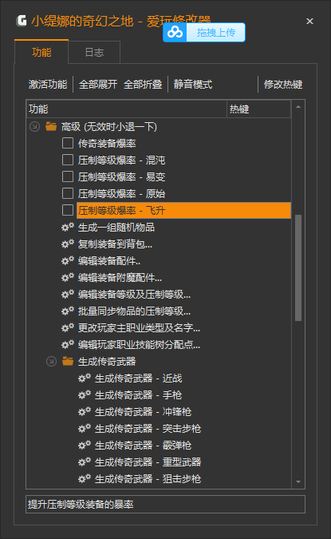Screen dimensions: 331x539
Task: Toggle 压制等级爆率 - 混沌 checkbox
Action: point(68,160)
